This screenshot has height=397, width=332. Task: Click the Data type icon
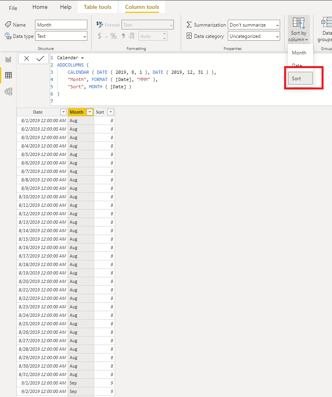coord(8,36)
